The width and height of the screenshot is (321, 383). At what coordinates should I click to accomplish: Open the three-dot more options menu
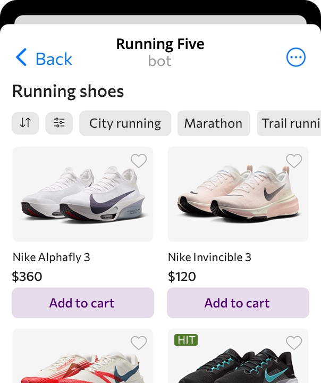pyautogui.click(x=296, y=57)
